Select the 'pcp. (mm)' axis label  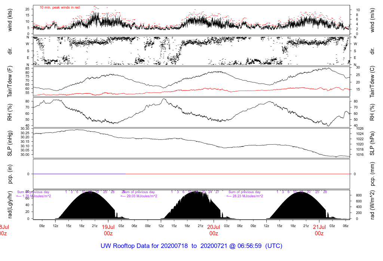[x=373, y=174]
